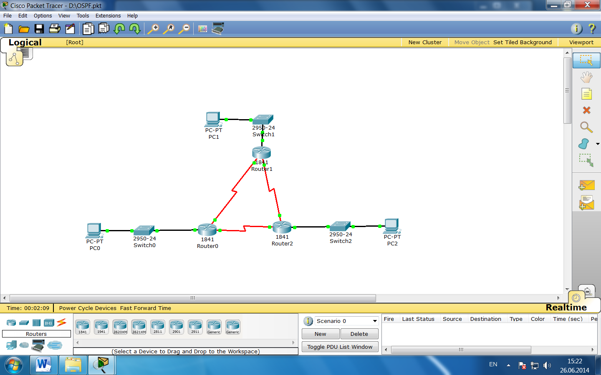Click Viewport button

coord(581,42)
